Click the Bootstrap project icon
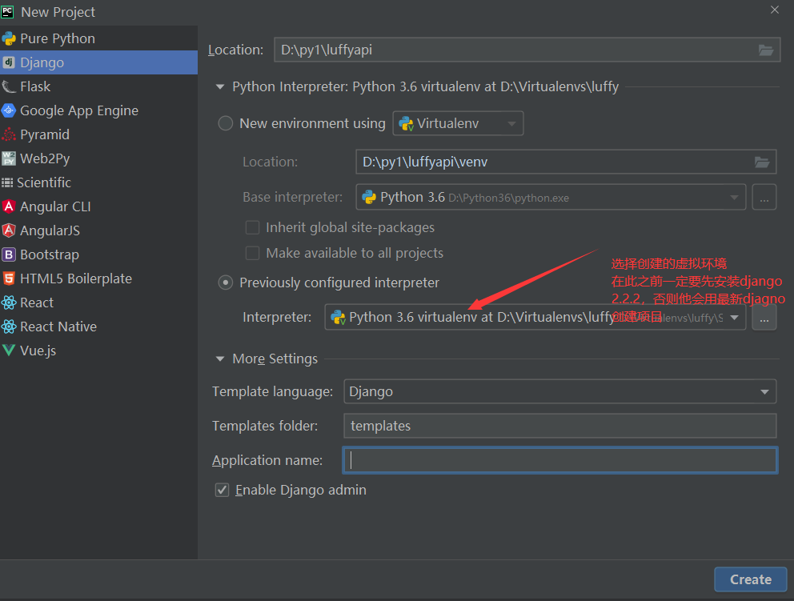This screenshot has width=794, height=601. (9, 254)
